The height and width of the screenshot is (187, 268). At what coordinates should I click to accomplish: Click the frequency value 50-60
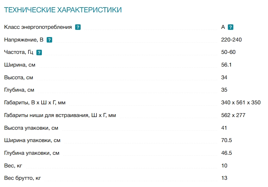[228, 52]
